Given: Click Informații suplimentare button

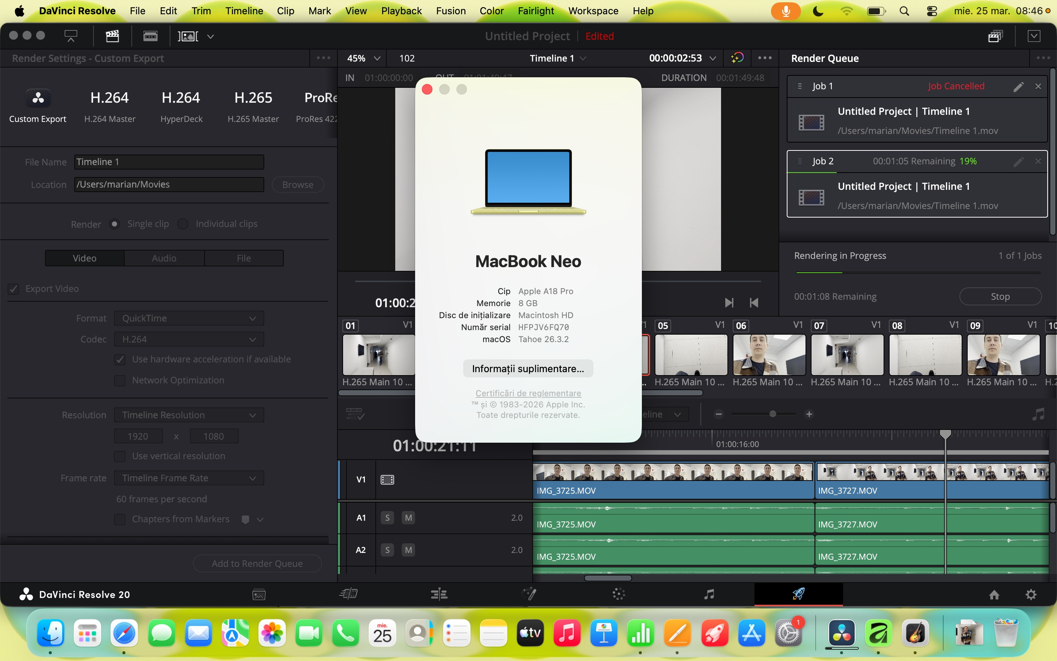Looking at the screenshot, I should point(528,368).
